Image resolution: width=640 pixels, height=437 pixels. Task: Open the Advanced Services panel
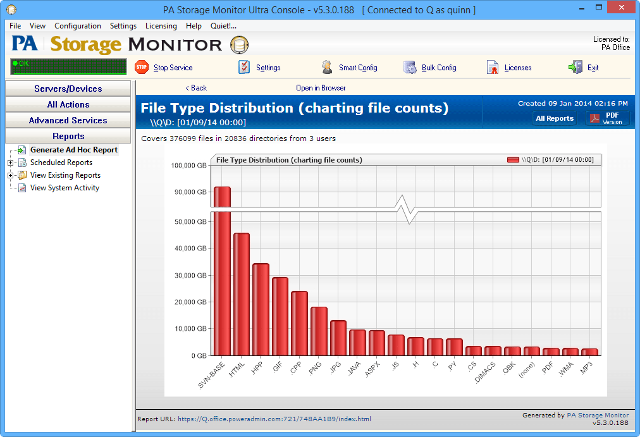tap(68, 120)
